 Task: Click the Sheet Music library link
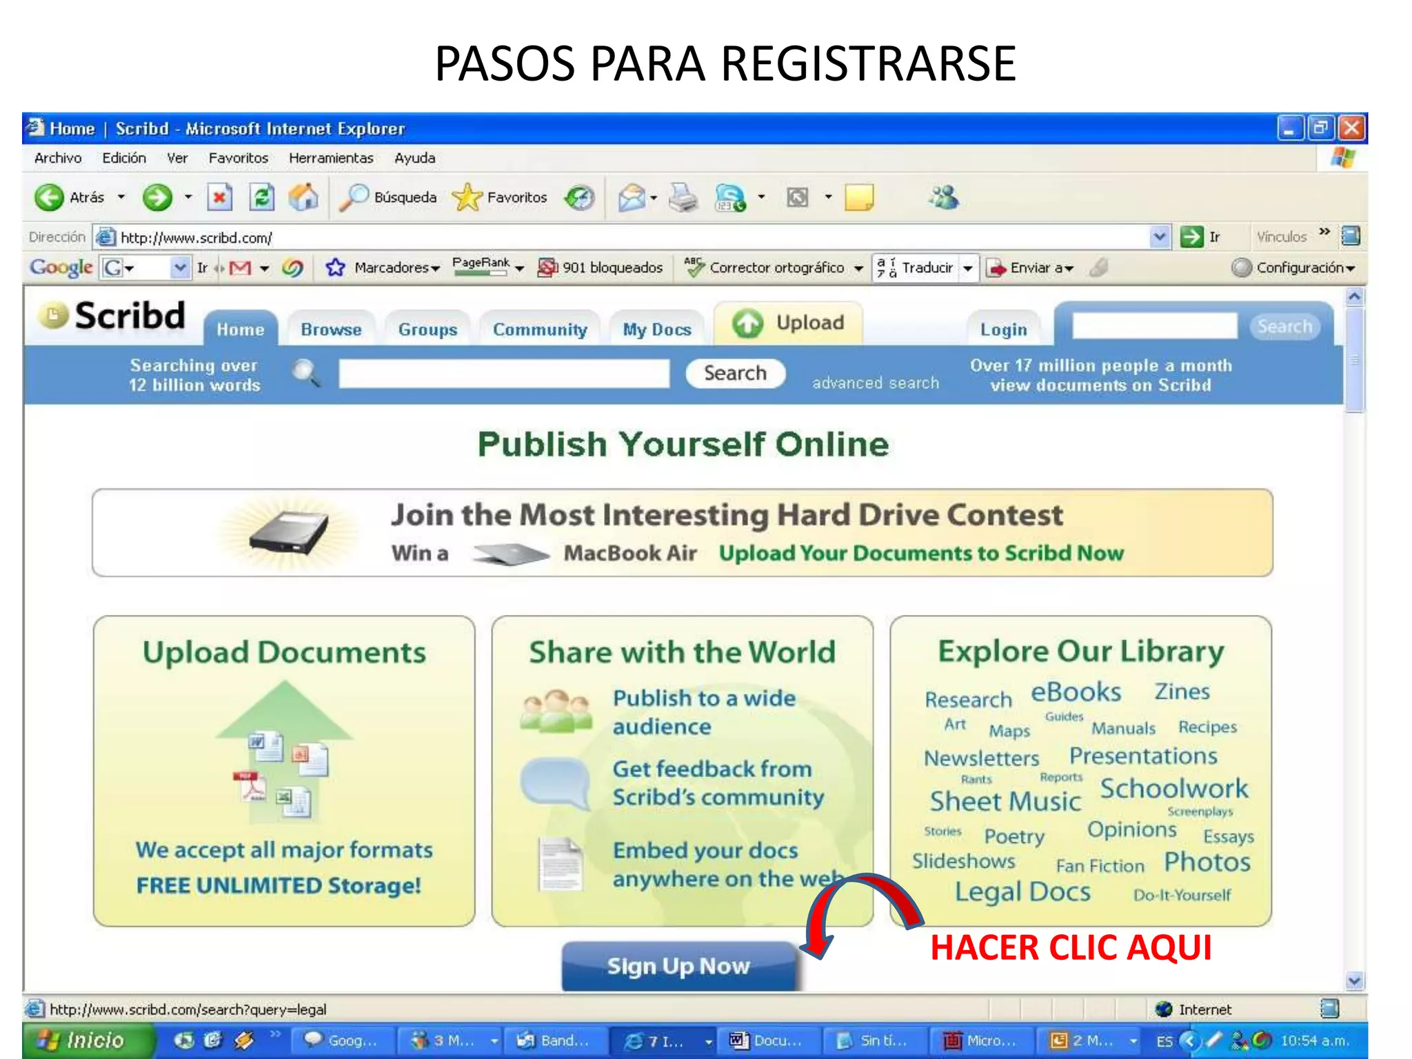pyautogui.click(x=1005, y=800)
